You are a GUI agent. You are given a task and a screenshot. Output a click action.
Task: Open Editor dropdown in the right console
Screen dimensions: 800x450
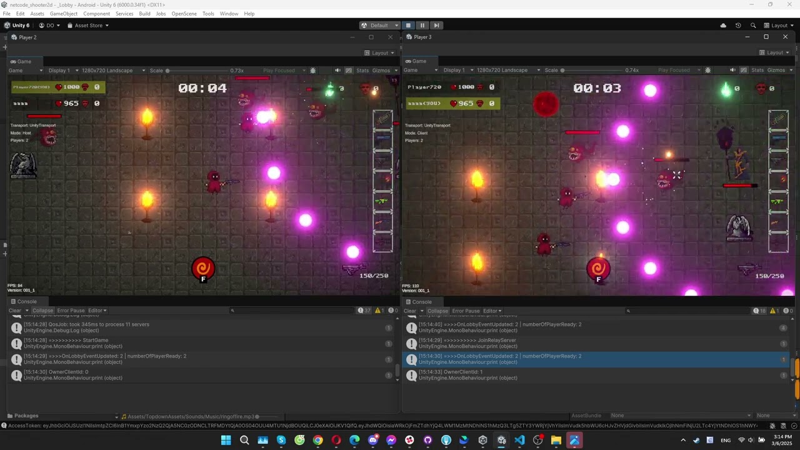pyautogui.click(x=492, y=311)
